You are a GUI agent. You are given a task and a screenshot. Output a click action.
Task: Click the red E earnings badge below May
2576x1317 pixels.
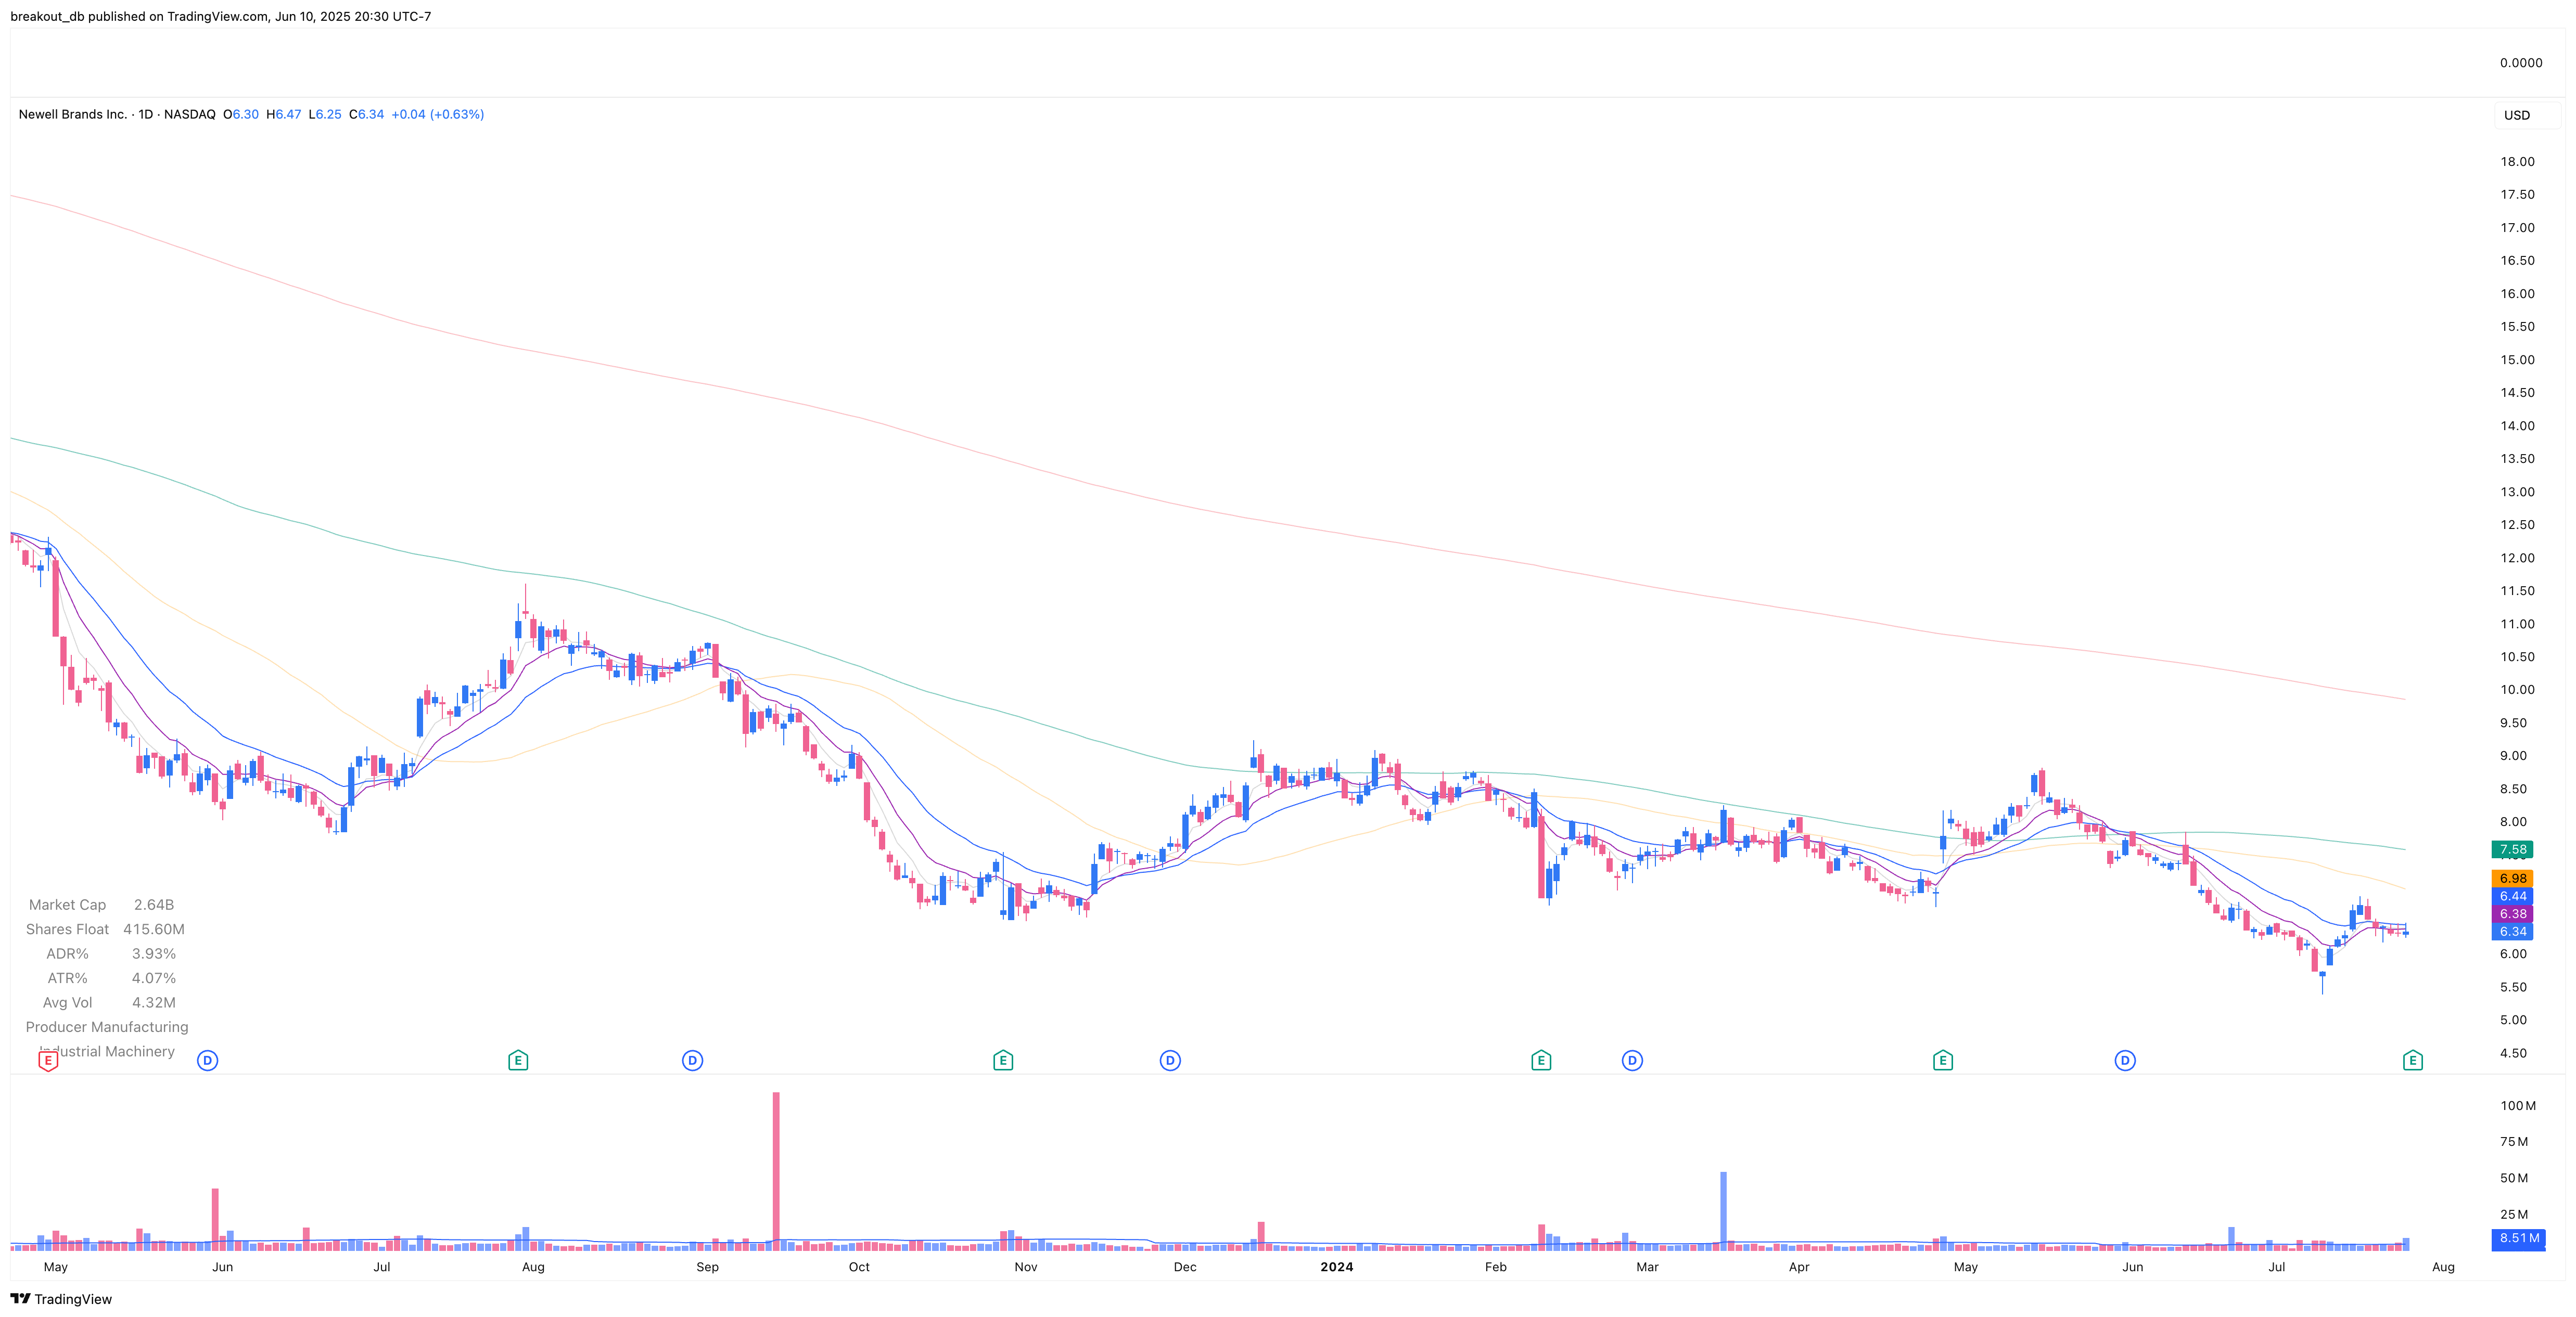click(x=47, y=1060)
